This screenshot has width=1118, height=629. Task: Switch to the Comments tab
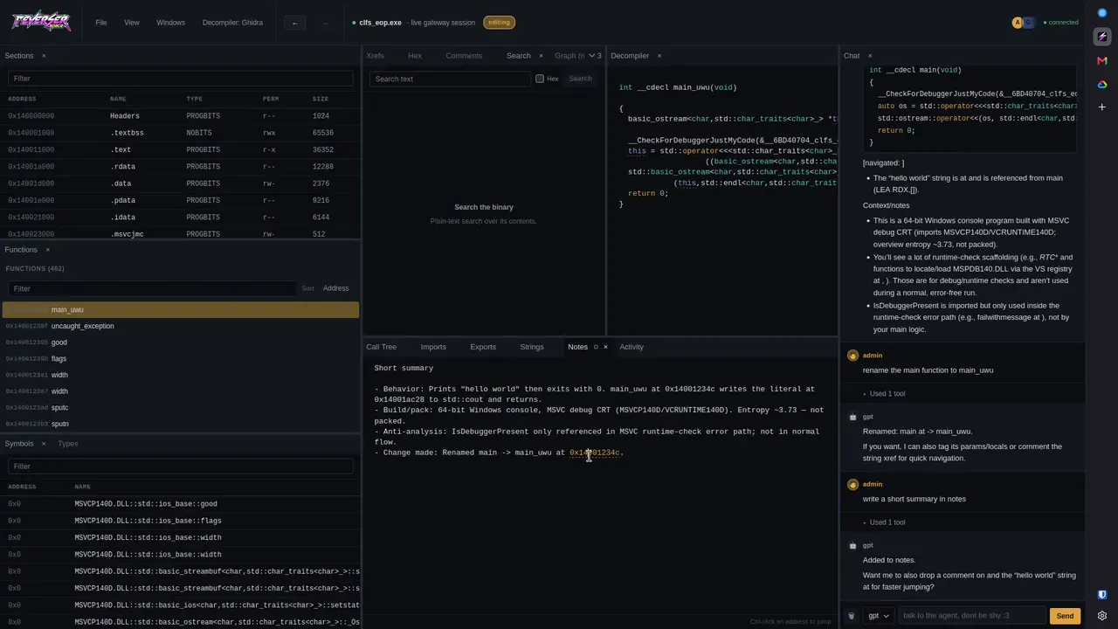click(x=464, y=56)
